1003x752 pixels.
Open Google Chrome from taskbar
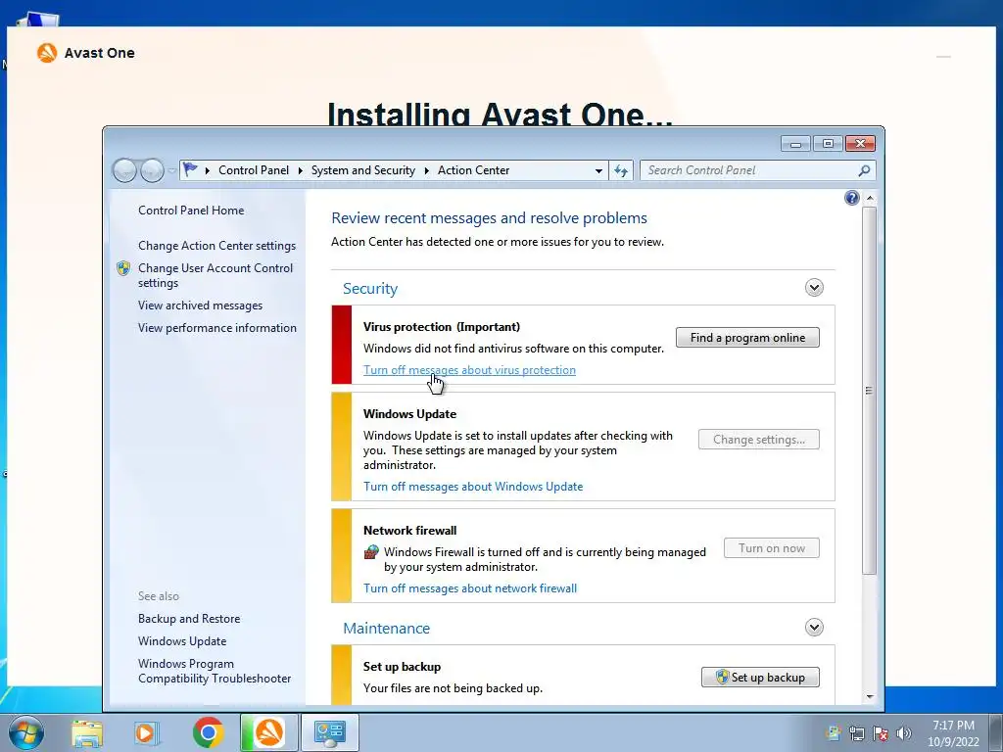click(208, 732)
